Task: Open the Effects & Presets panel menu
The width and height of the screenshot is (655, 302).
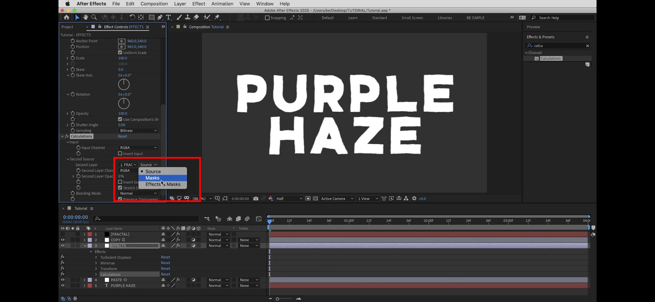Action: pos(587,37)
